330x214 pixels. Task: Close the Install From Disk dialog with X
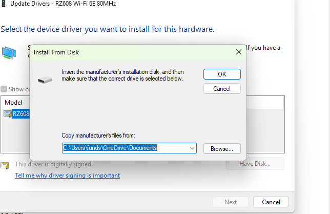point(238,52)
